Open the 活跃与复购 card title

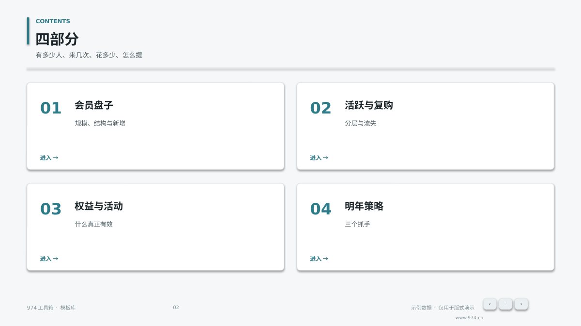(x=369, y=105)
